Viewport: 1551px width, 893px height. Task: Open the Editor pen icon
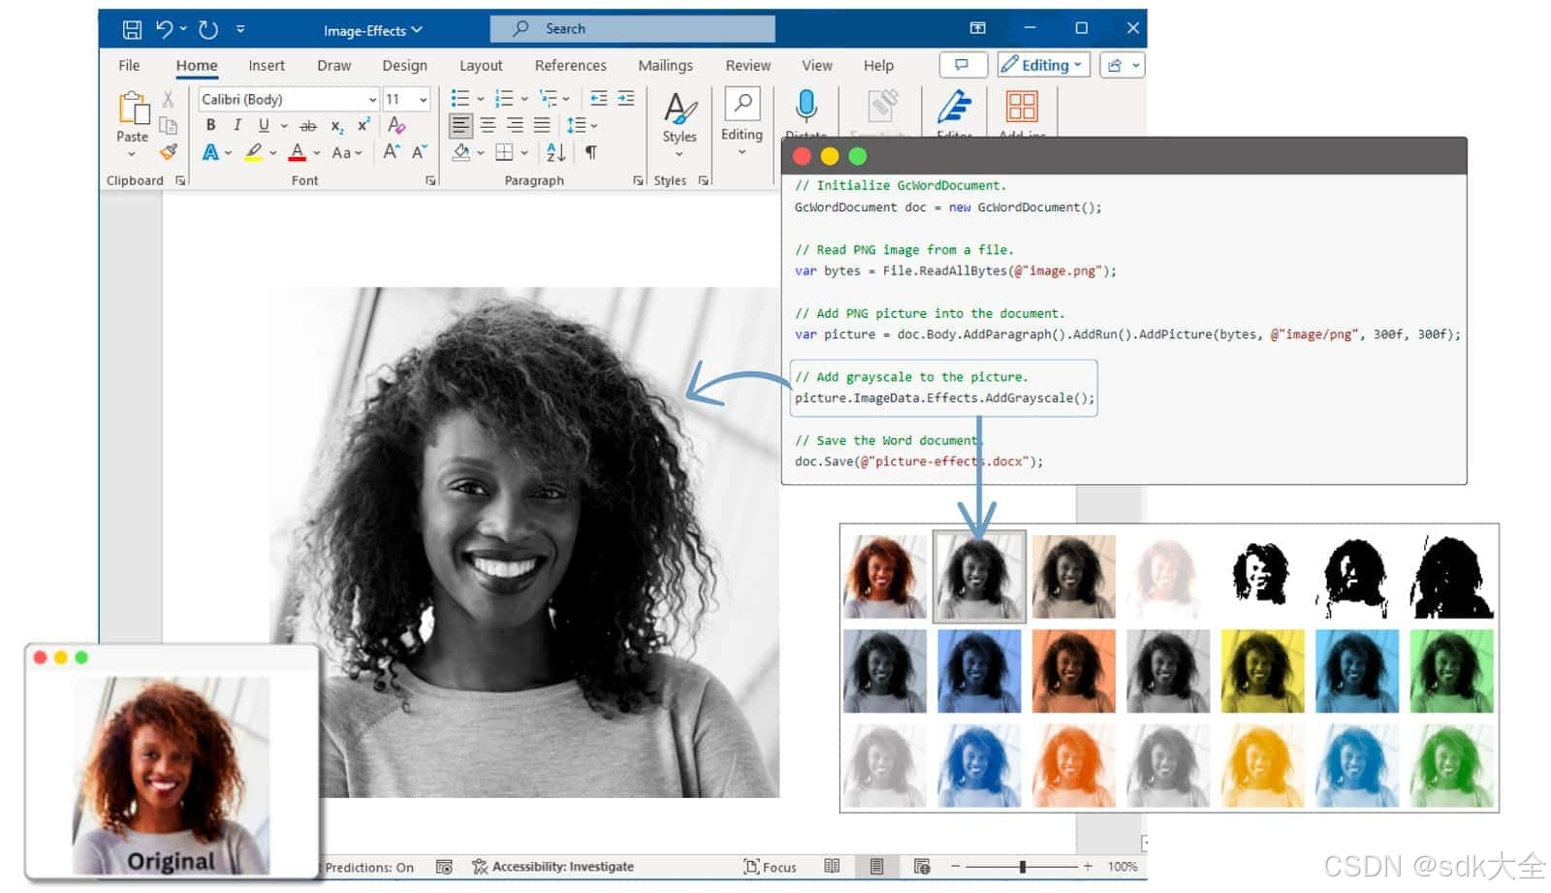click(954, 106)
